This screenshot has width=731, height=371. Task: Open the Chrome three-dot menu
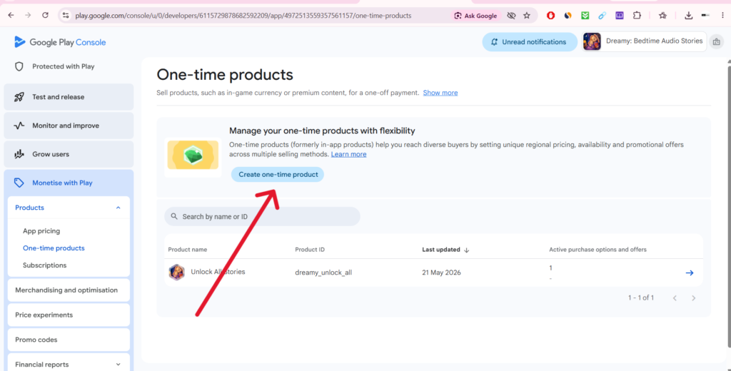(722, 16)
